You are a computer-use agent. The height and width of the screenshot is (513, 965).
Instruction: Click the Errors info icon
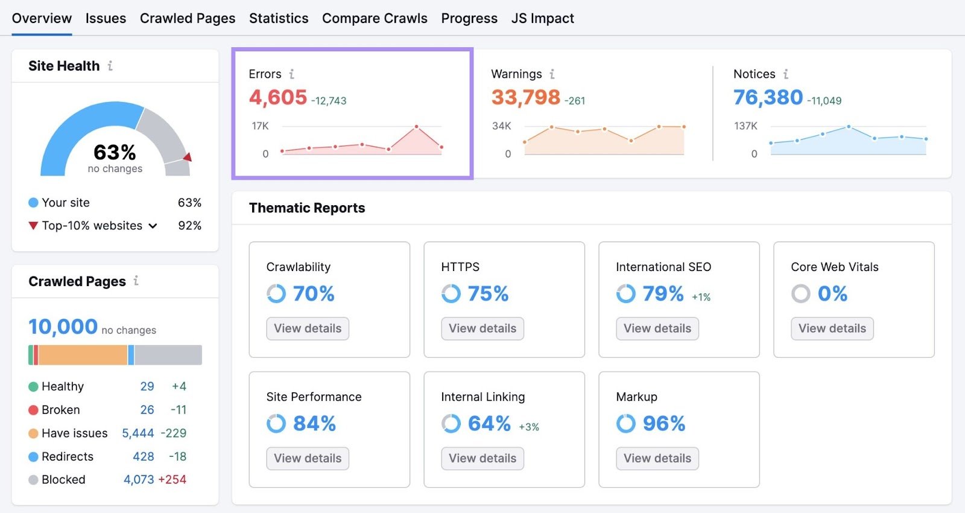[291, 74]
